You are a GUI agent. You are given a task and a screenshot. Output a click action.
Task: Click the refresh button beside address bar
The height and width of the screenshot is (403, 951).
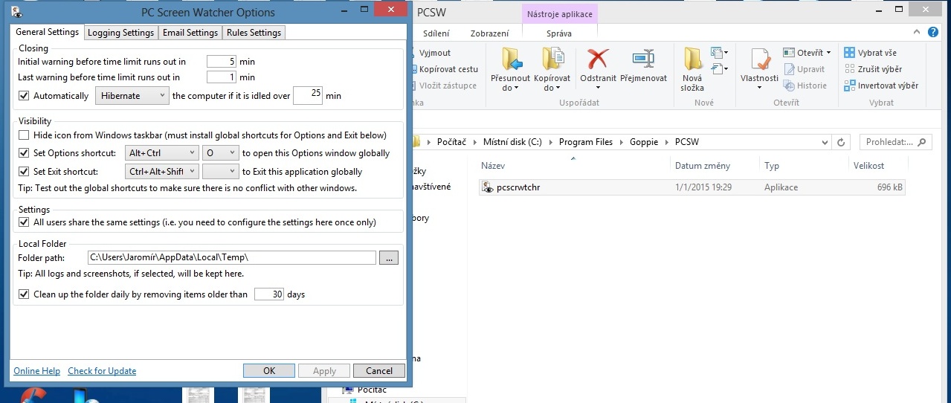[841, 142]
